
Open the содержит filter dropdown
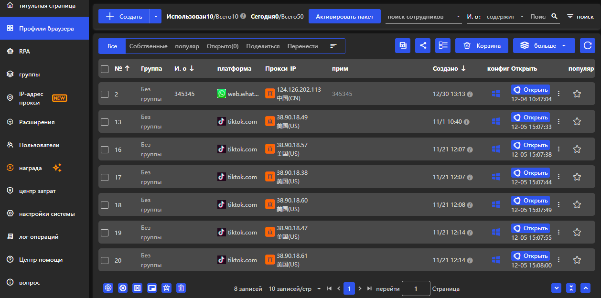pos(505,16)
